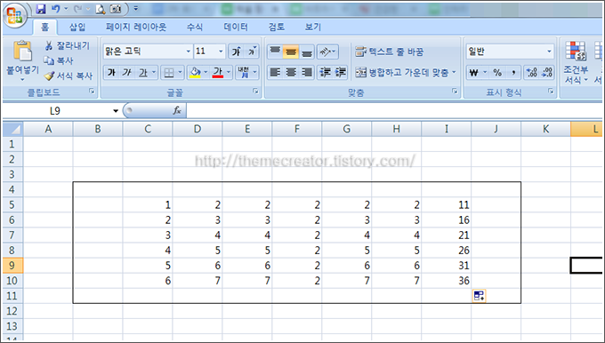Screen dimensions: 605x343
Task: Align text right
Action: (307, 72)
